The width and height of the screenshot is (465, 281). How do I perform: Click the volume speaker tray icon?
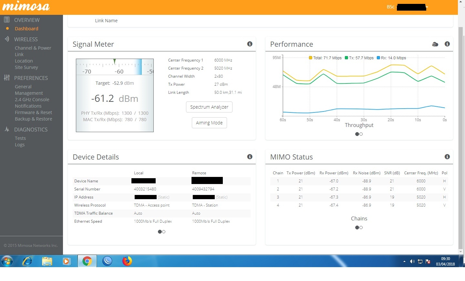click(412, 261)
